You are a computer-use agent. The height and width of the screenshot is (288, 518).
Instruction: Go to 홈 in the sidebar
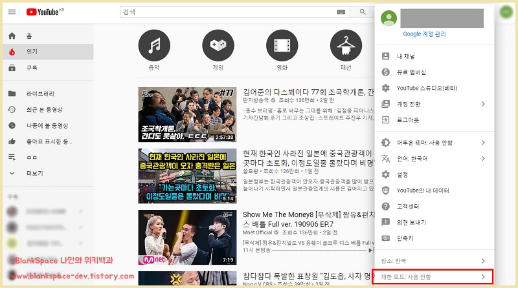coord(48,36)
